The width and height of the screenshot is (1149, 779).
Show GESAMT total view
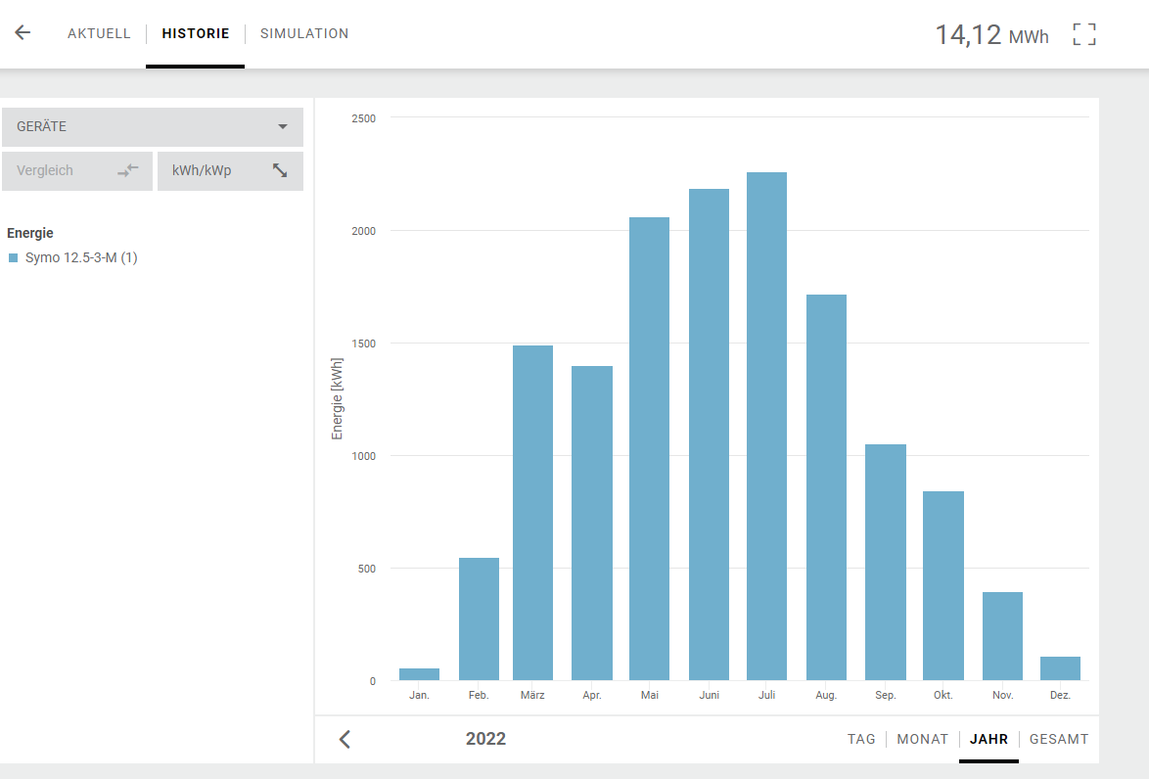(x=1059, y=739)
